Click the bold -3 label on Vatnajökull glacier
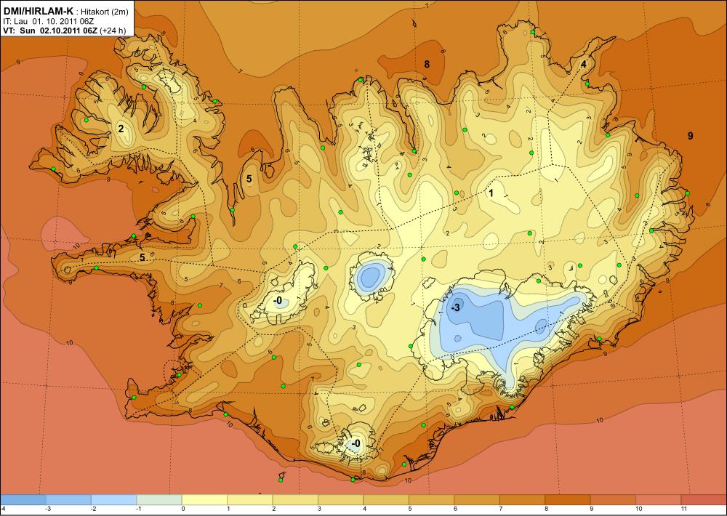This screenshot has height=516, width=727. [456, 308]
